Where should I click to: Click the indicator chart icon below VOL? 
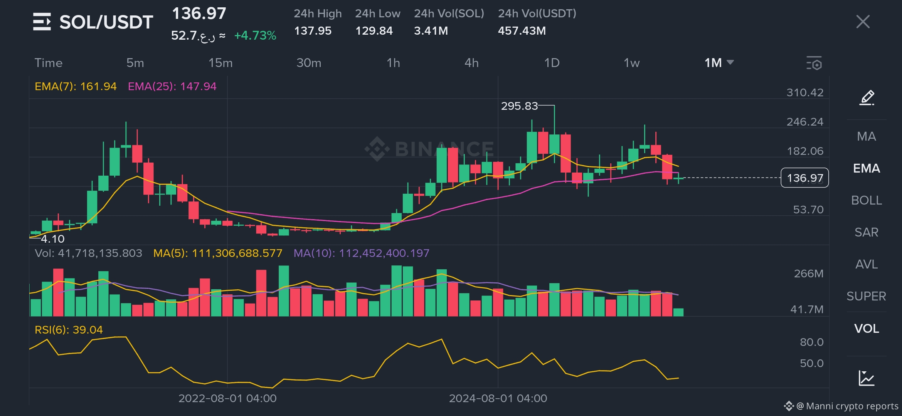pos(867,378)
